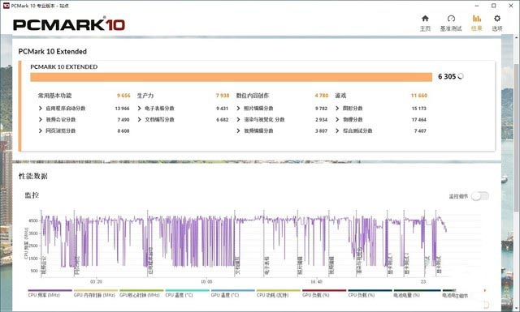Expand 图形分数 row

[x=337, y=109]
